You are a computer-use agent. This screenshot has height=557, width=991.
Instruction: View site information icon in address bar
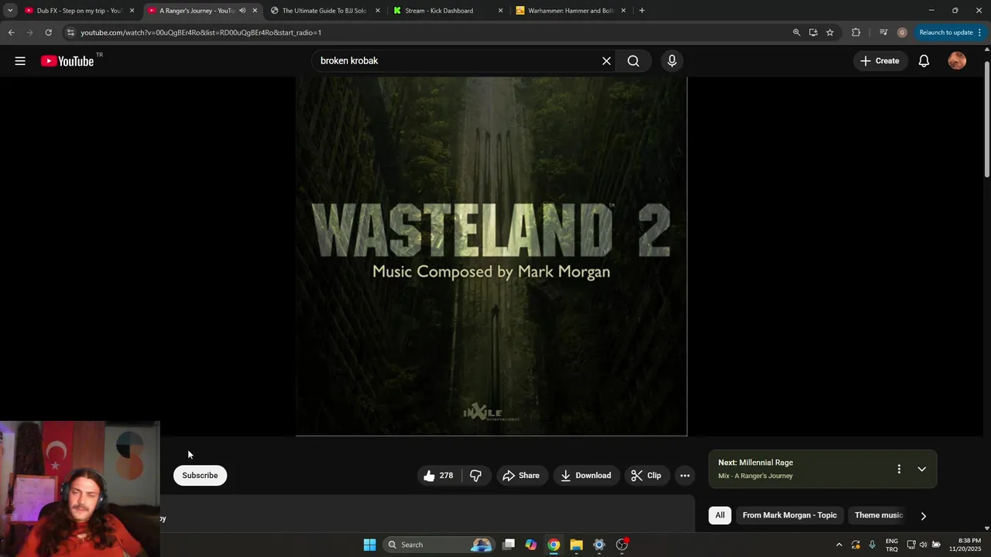pos(70,32)
